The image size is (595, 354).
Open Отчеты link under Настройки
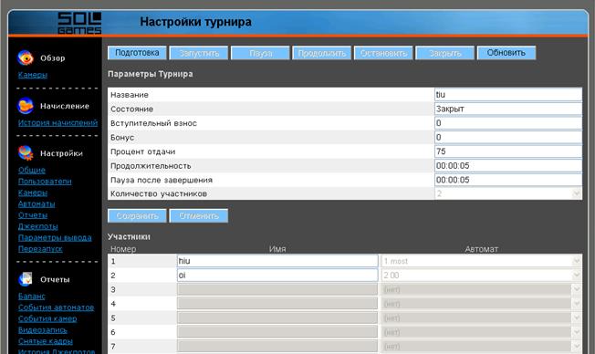pyautogui.click(x=33, y=215)
